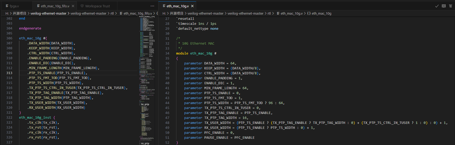Click parameter PTP_TS_FMT_TOD = 1 line
The height and width of the screenshot is (145, 455).
[213, 98]
